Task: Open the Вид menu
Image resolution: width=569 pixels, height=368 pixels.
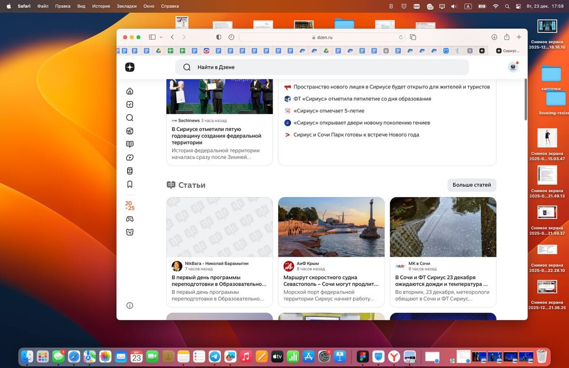Action: click(x=81, y=6)
